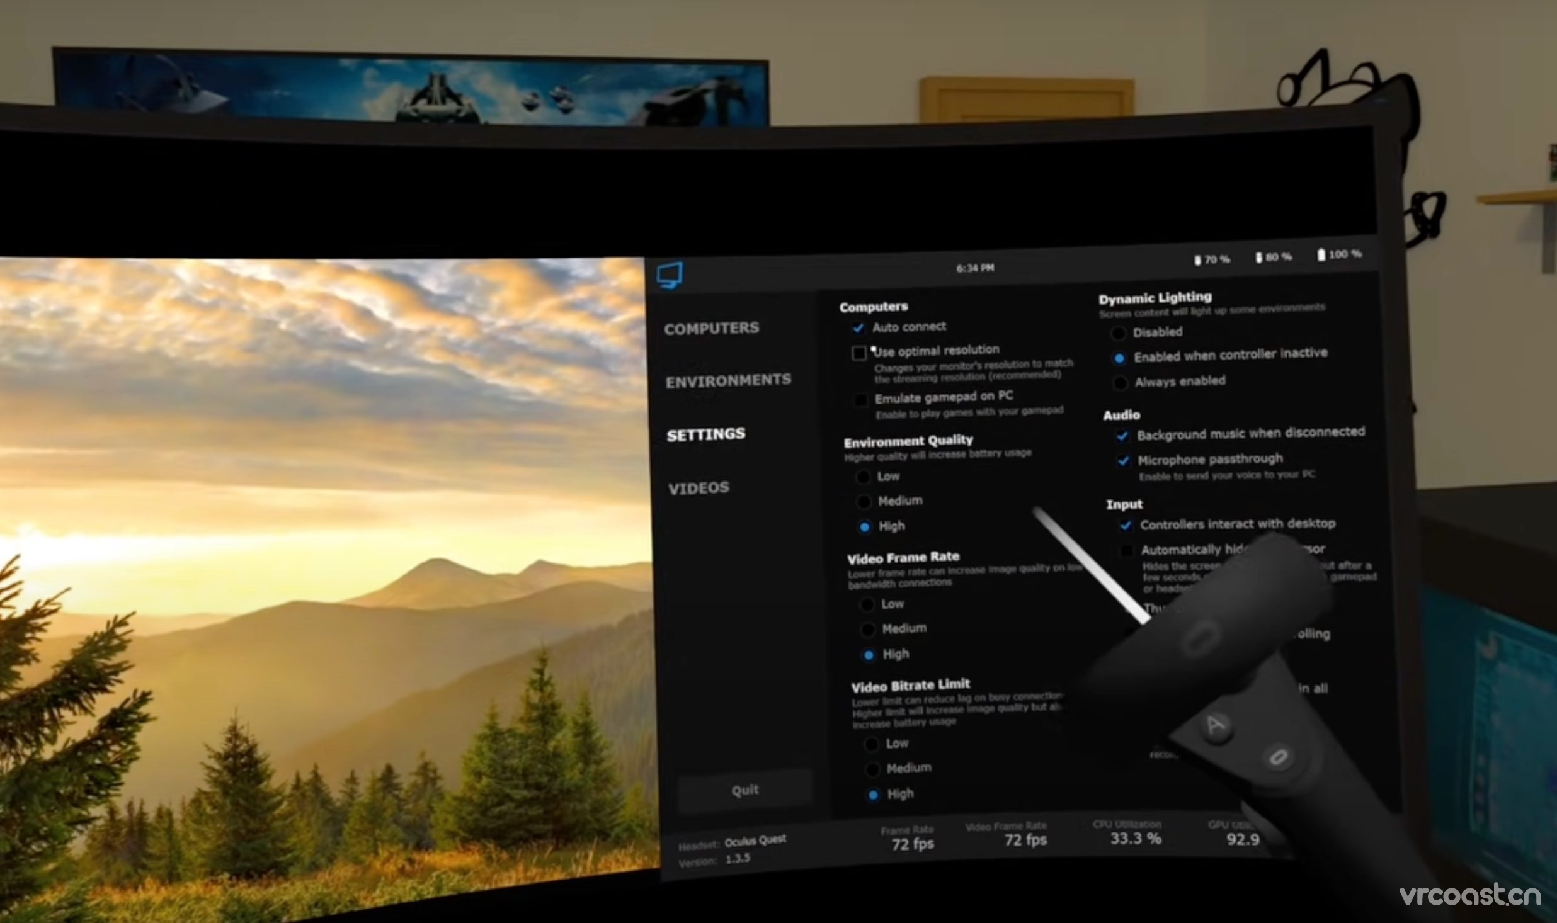Set Video Bitrate Limit to Low
The width and height of the screenshot is (1557, 923).
pyautogui.click(x=872, y=745)
